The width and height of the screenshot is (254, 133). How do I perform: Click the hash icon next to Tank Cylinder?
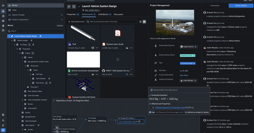point(49,78)
